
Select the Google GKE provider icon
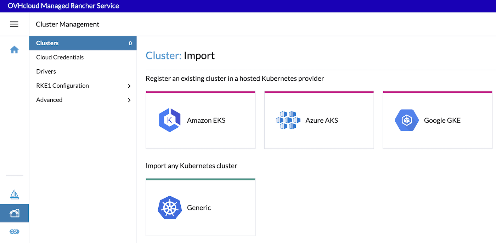tap(406, 120)
